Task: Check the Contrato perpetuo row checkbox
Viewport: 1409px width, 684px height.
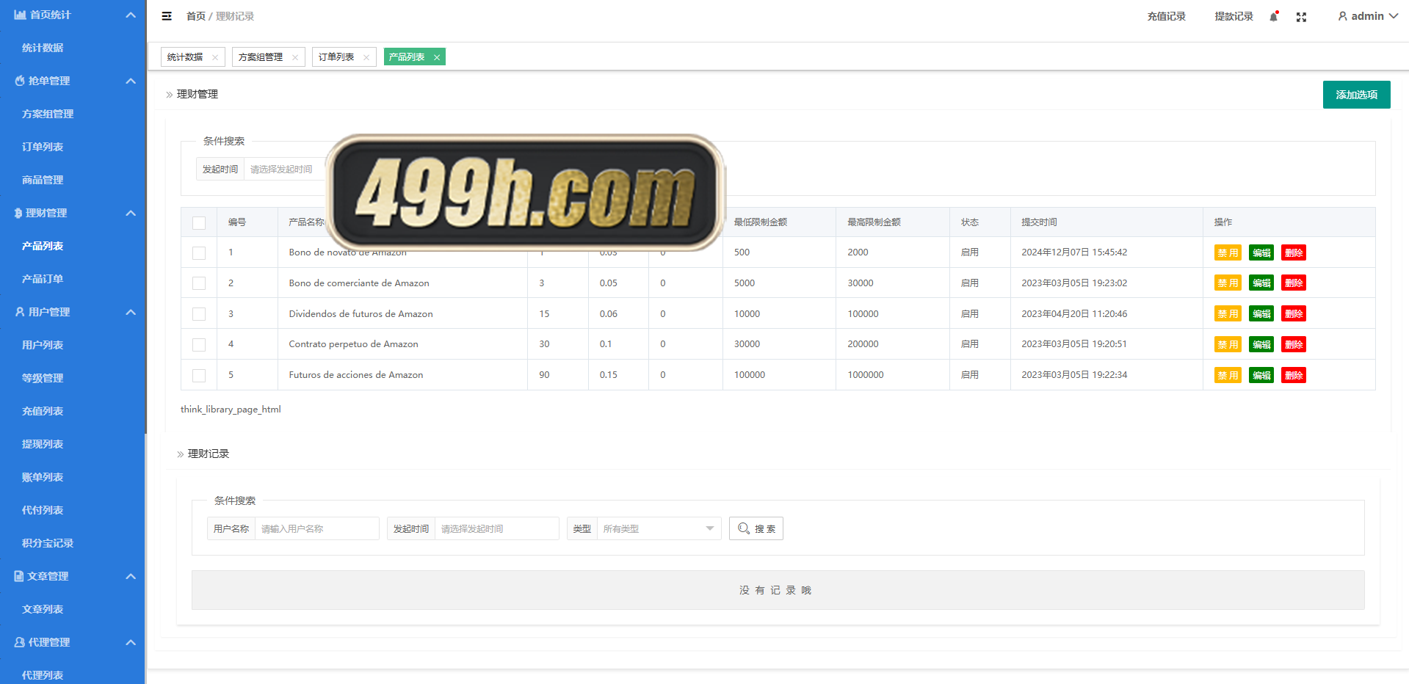Action: pyautogui.click(x=199, y=344)
